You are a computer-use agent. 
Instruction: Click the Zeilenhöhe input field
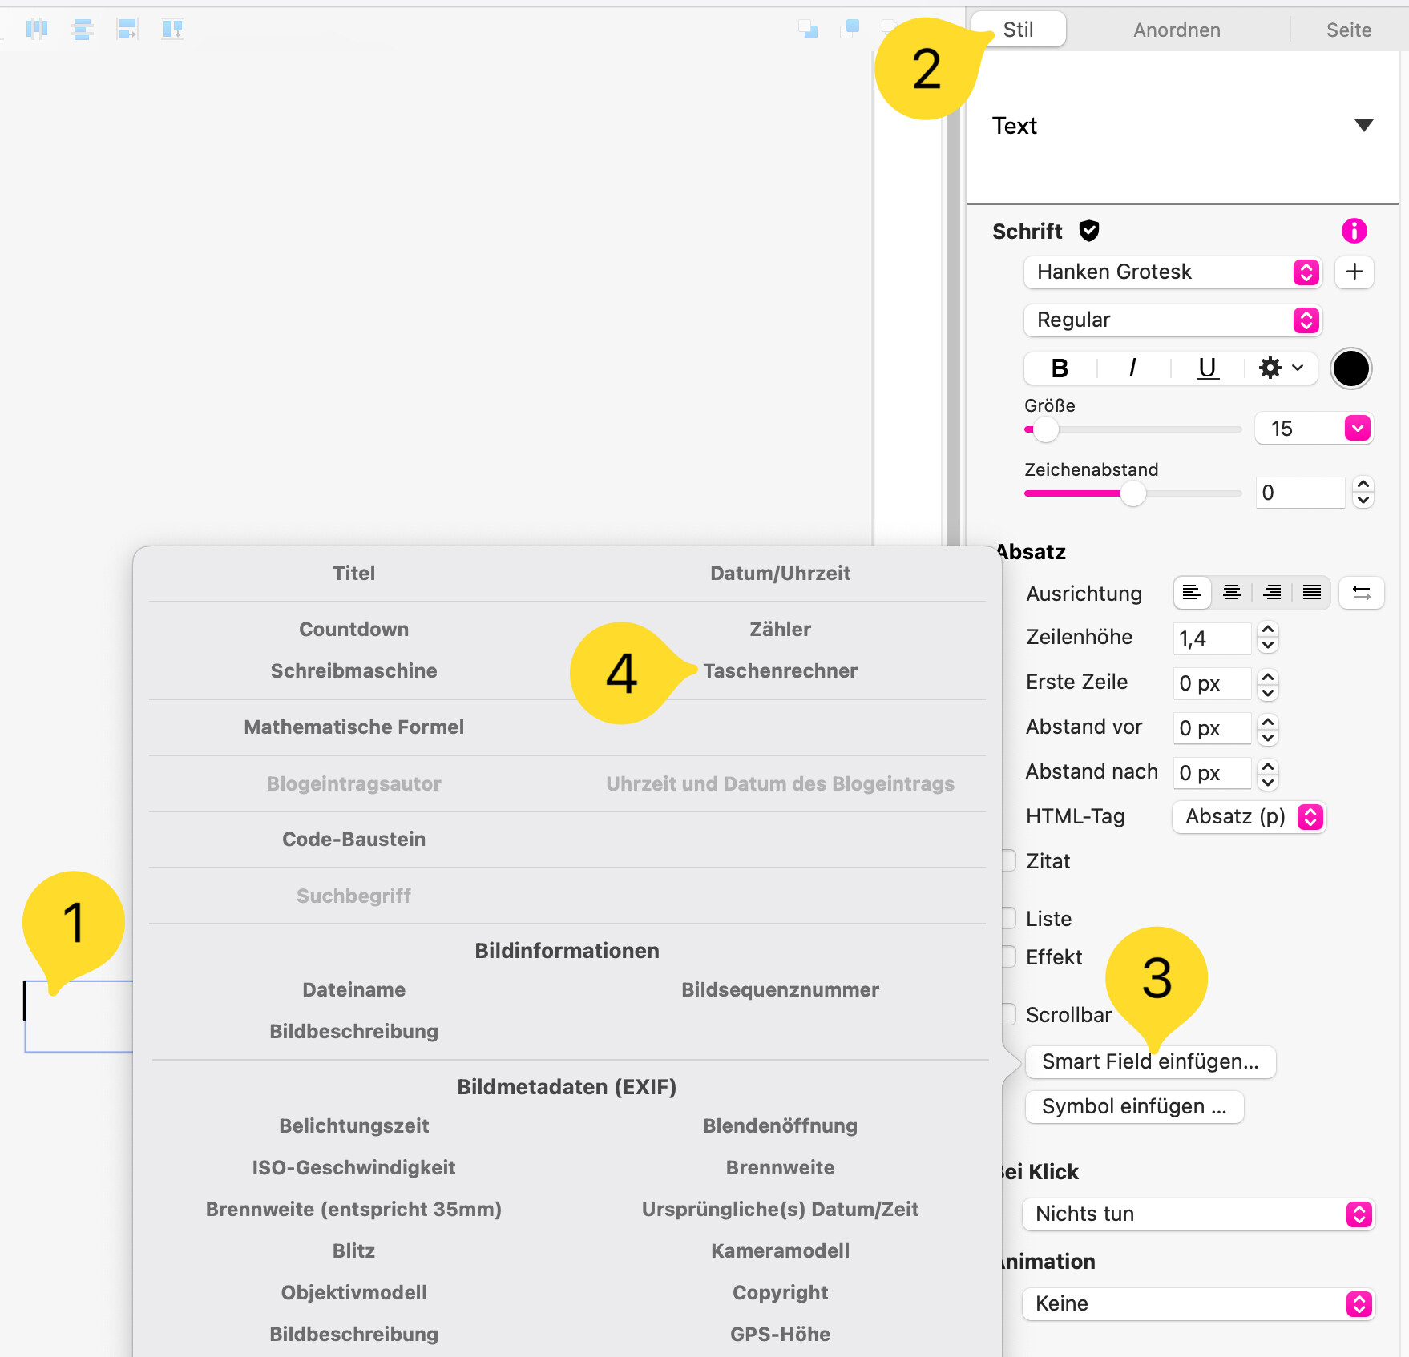point(1211,638)
